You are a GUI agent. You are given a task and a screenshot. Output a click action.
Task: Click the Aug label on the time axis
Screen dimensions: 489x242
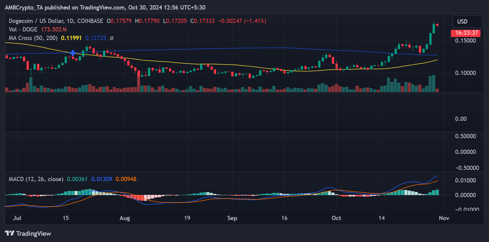point(125,218)
